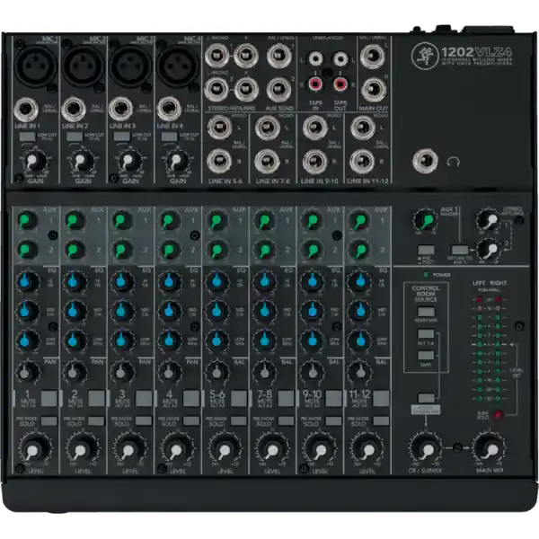Screen dimensions: 539x539
Task: Click the MAIN OUT left jack
Action: 372,56
